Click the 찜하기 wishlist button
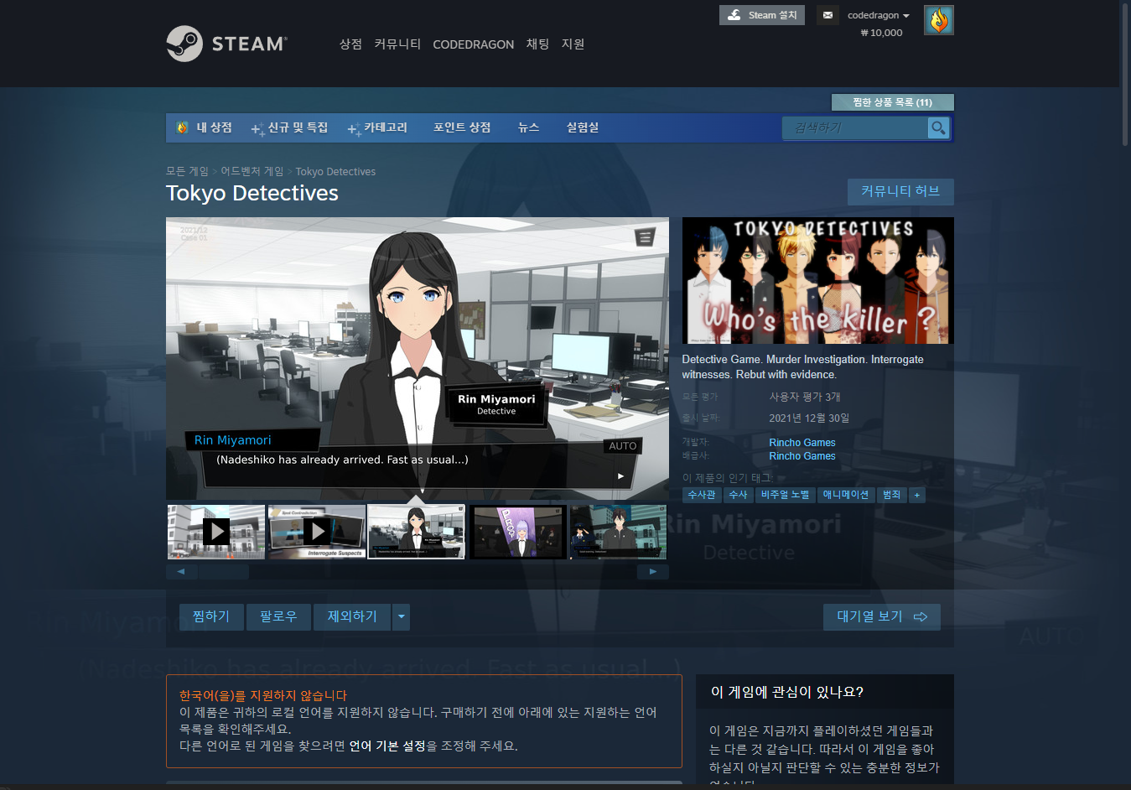This screenshot has height=790, width=1131. (x=211, y=616)
